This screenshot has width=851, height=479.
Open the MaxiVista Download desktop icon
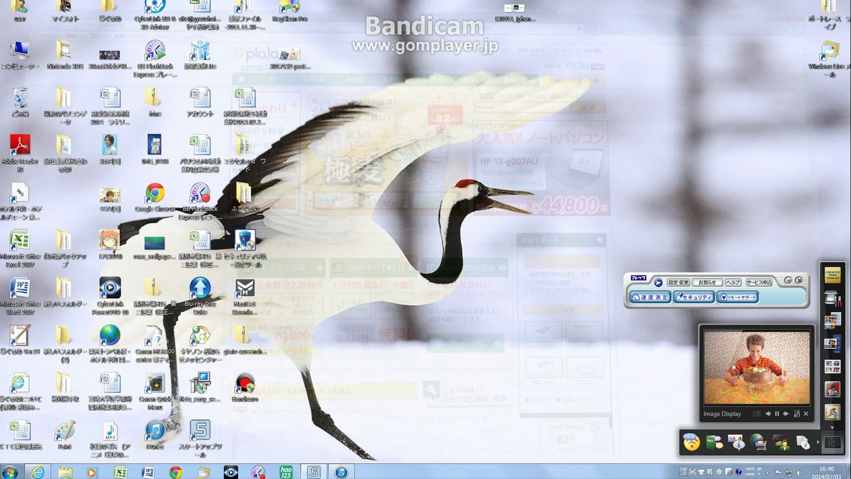point(245,296)
